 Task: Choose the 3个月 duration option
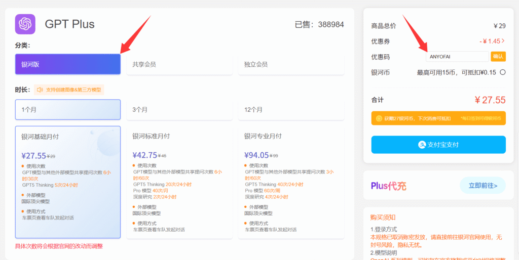pos(179,110)
